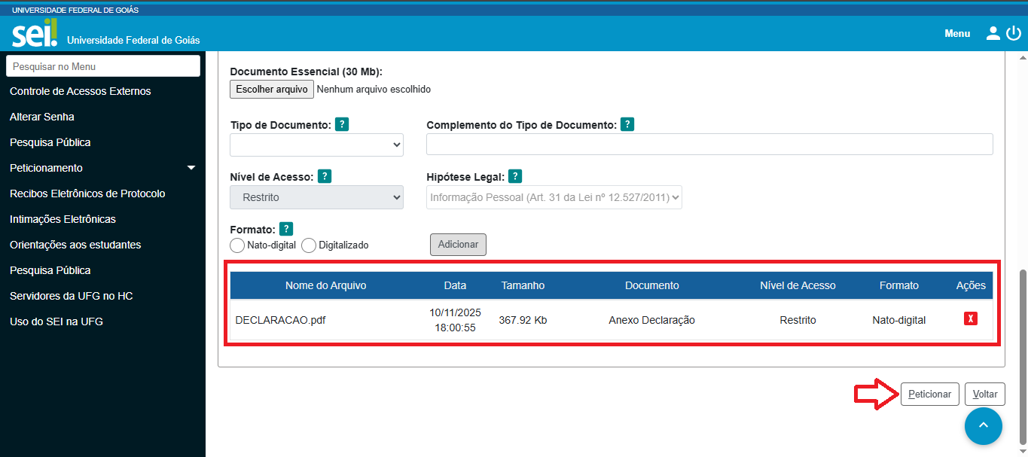The image size is (1028, 457).
Task: Click the power logout icon
Action: point(1013,33)
